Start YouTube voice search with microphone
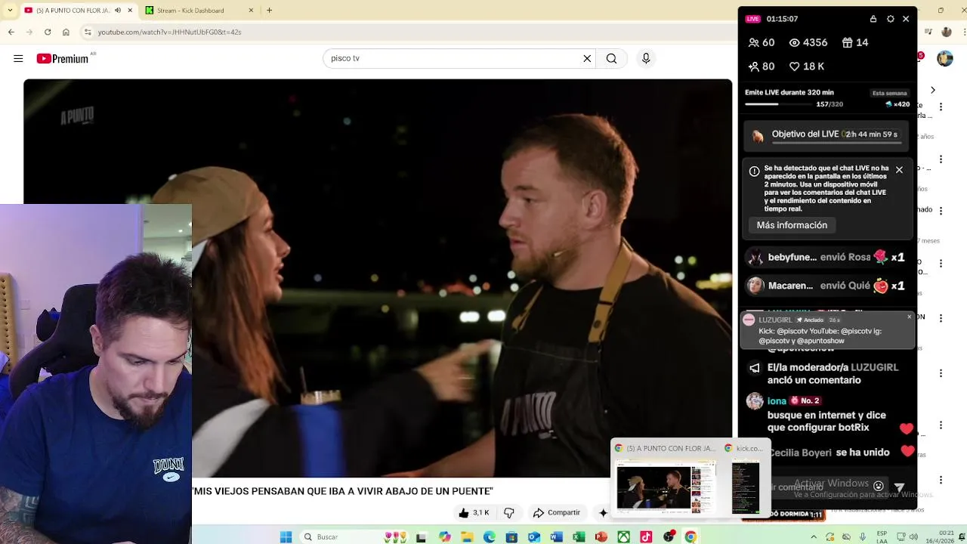Image resolution: width=967 pixels, height=544 pixels. (646, 58)
